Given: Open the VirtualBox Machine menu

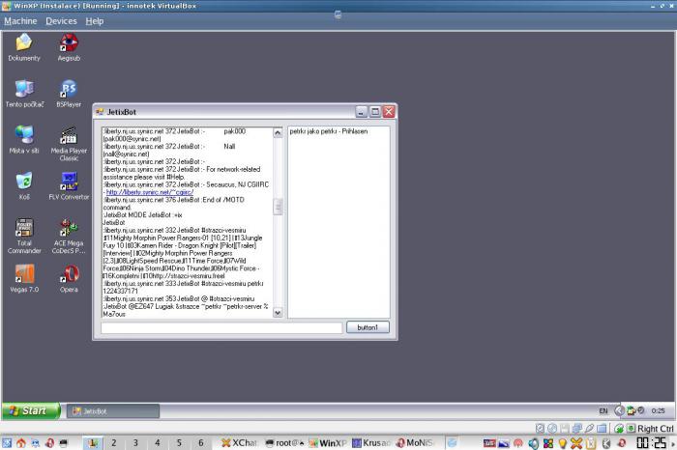Looking at the screenshot, I should click(20, 21).
